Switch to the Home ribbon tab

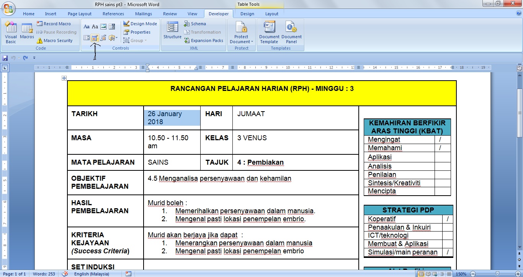(29, 13)
